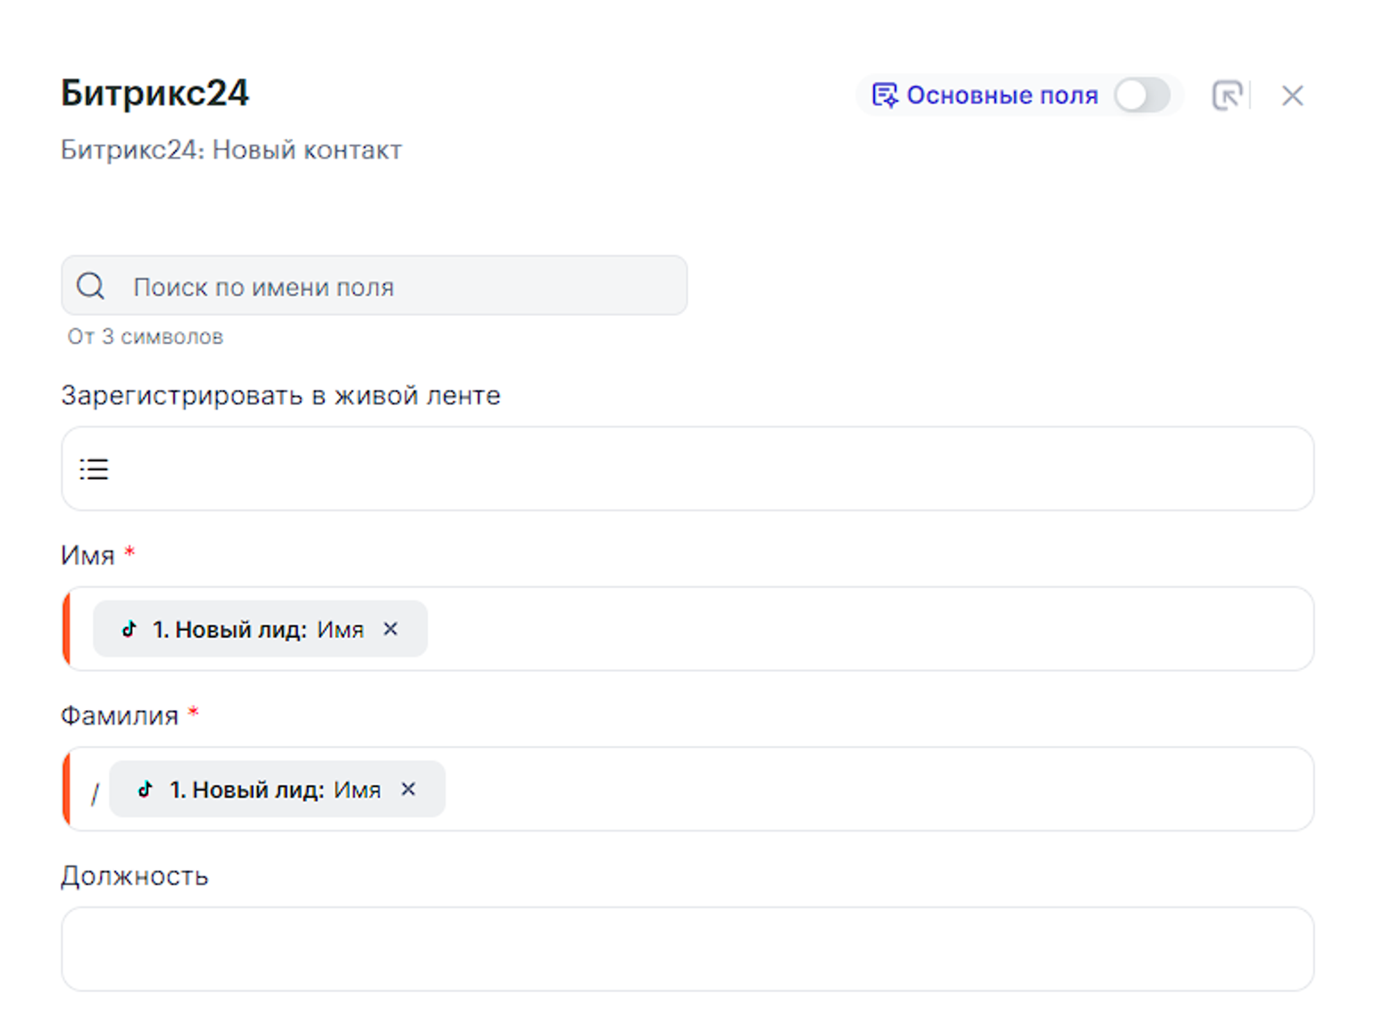The image size is (1384, 1018).
Task: Click the Основные поля sparkle-form icon
Action: point(885,95)
